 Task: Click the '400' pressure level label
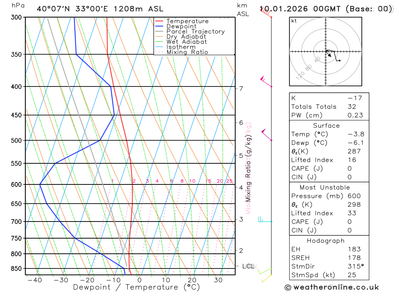click(17, 87)
